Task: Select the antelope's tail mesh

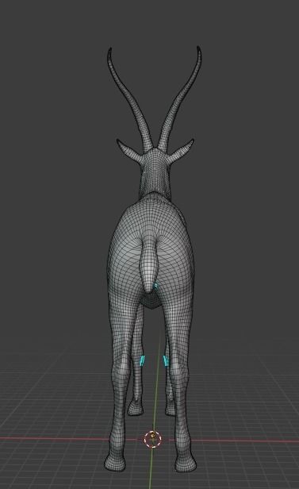Action: coord(149,264)
